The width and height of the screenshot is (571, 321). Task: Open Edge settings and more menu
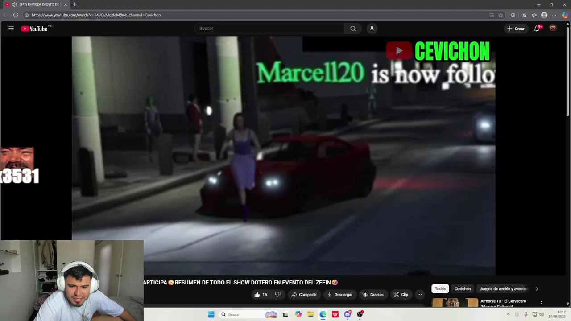(554, 15)
